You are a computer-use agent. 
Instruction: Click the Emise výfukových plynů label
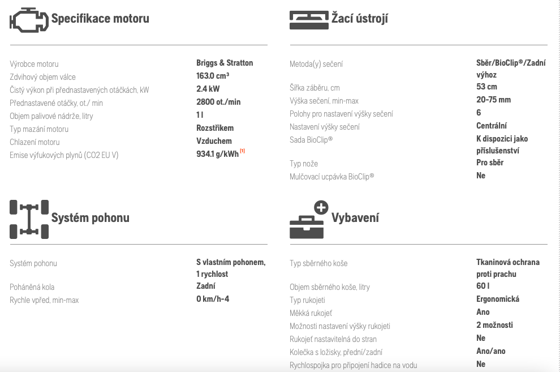point(64,155)
